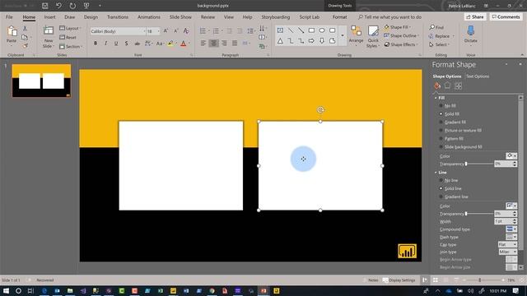Image resolution: width=527 pixels, height=296 pixels.
Task: Click the Redo arrow icon
Action: click(72, 6)
